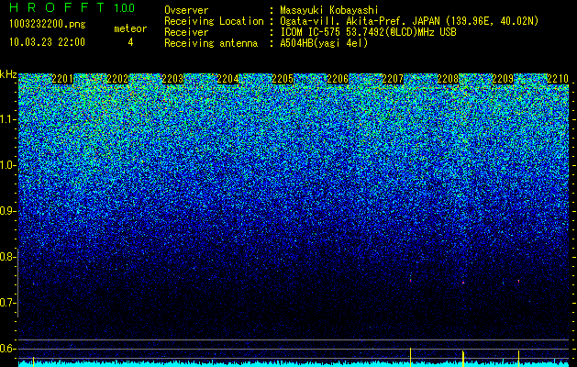
Task: Select the observer name Masayuki Kobayashi
Action: pyautogui.click(x=329, y=10)
